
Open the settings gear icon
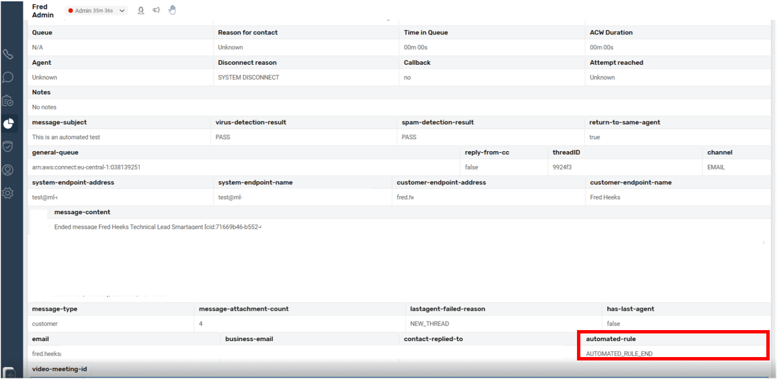click(x=8, y=193)
